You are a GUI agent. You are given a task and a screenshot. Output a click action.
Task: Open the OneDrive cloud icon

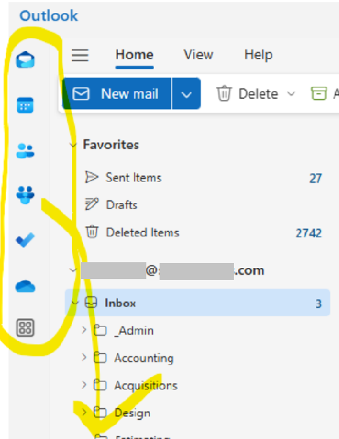[26, 286]
